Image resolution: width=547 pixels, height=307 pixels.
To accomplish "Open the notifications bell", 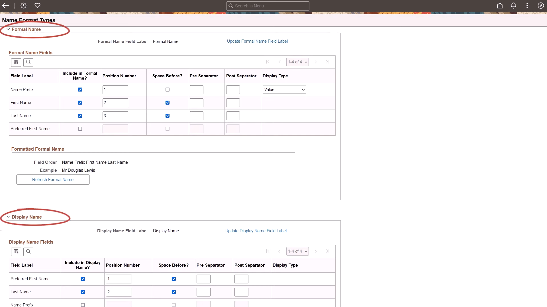I will click(x=513, y=6).
